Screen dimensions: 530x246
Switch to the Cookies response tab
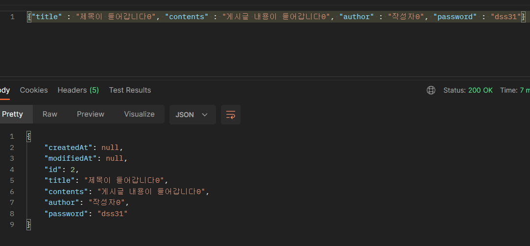[34, 90]
